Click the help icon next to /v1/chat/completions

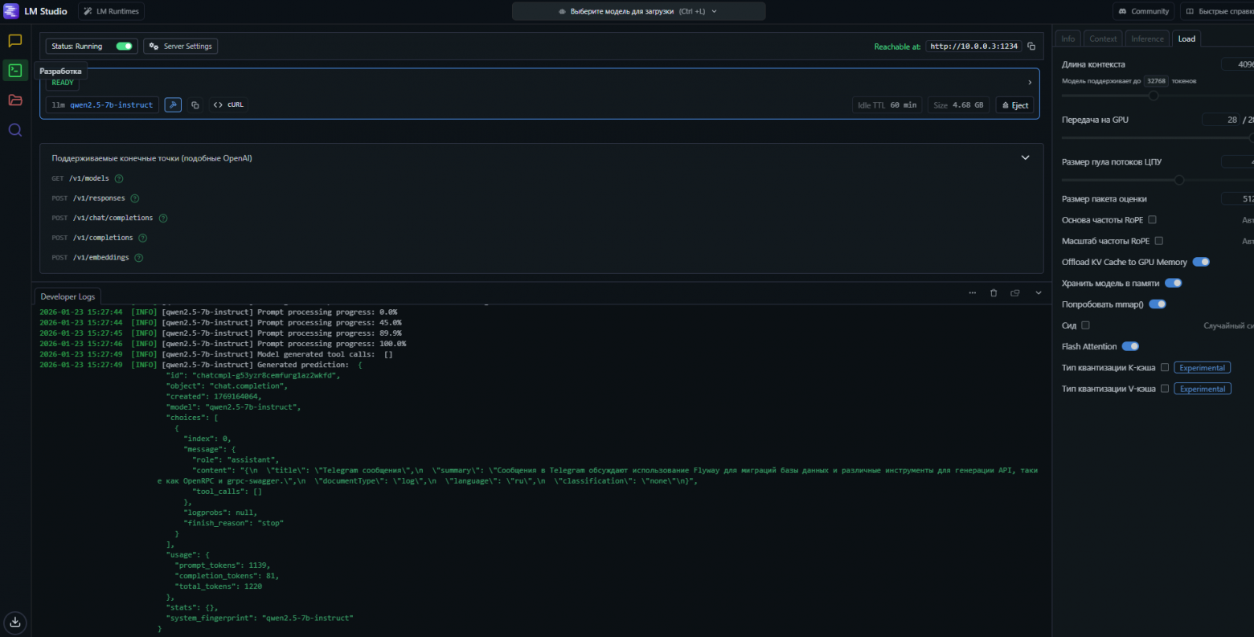click(163, 218)
